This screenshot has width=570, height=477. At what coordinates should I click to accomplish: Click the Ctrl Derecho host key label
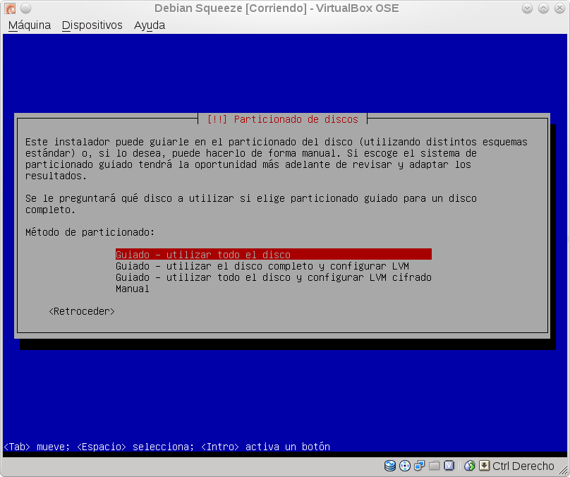coord(523,466)
